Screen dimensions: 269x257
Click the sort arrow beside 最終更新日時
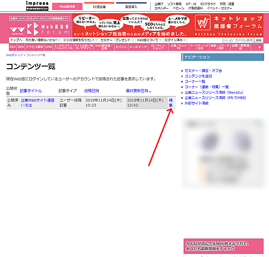click(x=150, y=92)
